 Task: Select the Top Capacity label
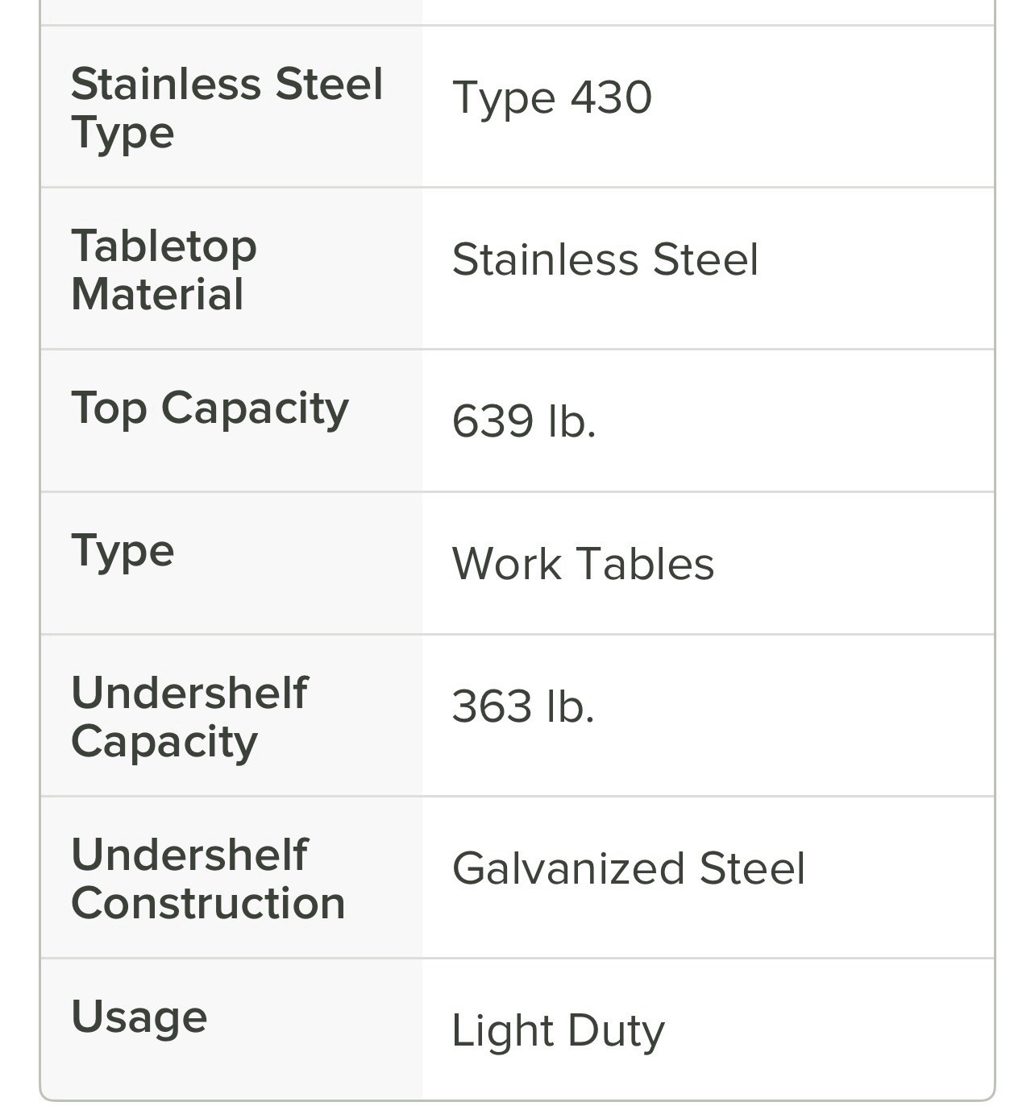coord(210,409)
